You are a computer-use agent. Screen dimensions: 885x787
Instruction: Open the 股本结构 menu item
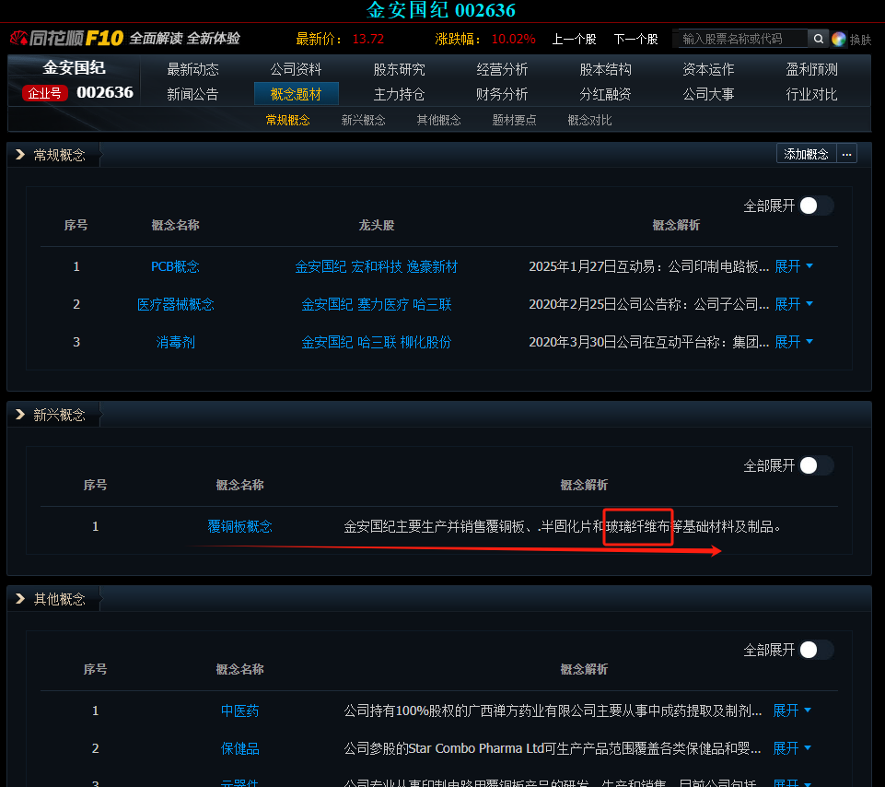[606, 69]
